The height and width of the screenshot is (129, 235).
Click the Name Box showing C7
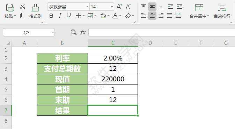[27, 33]
